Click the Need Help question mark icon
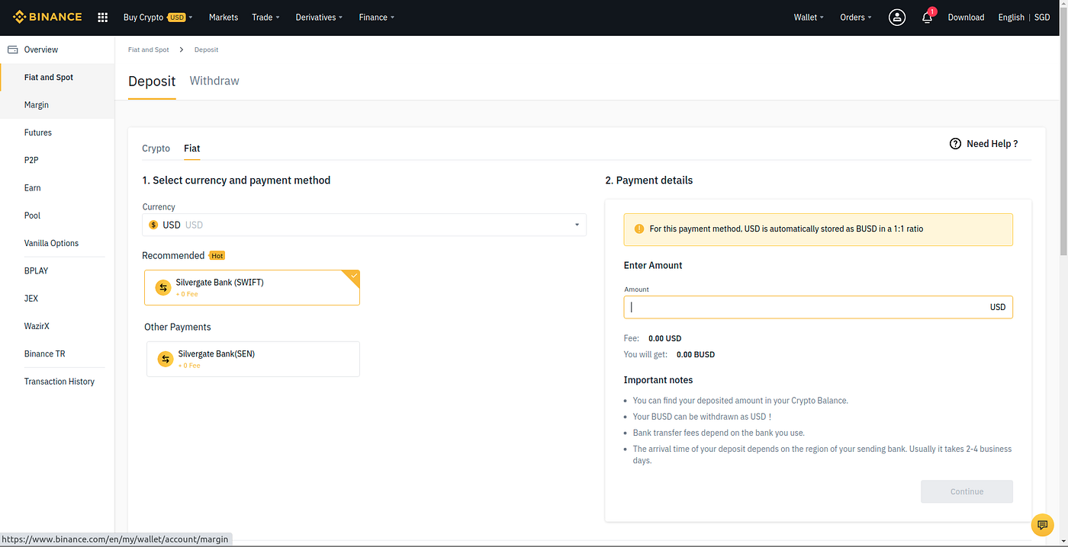1068x547 pixels. coord(955,143)
